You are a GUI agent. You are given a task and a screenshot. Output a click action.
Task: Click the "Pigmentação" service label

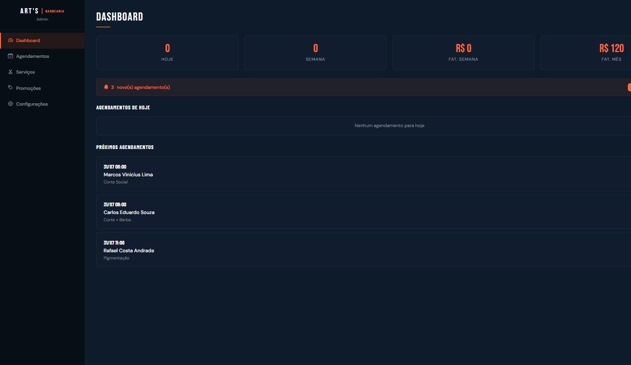point(117,258)
